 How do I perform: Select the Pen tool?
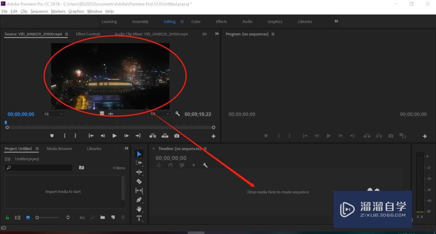[139, 200]
